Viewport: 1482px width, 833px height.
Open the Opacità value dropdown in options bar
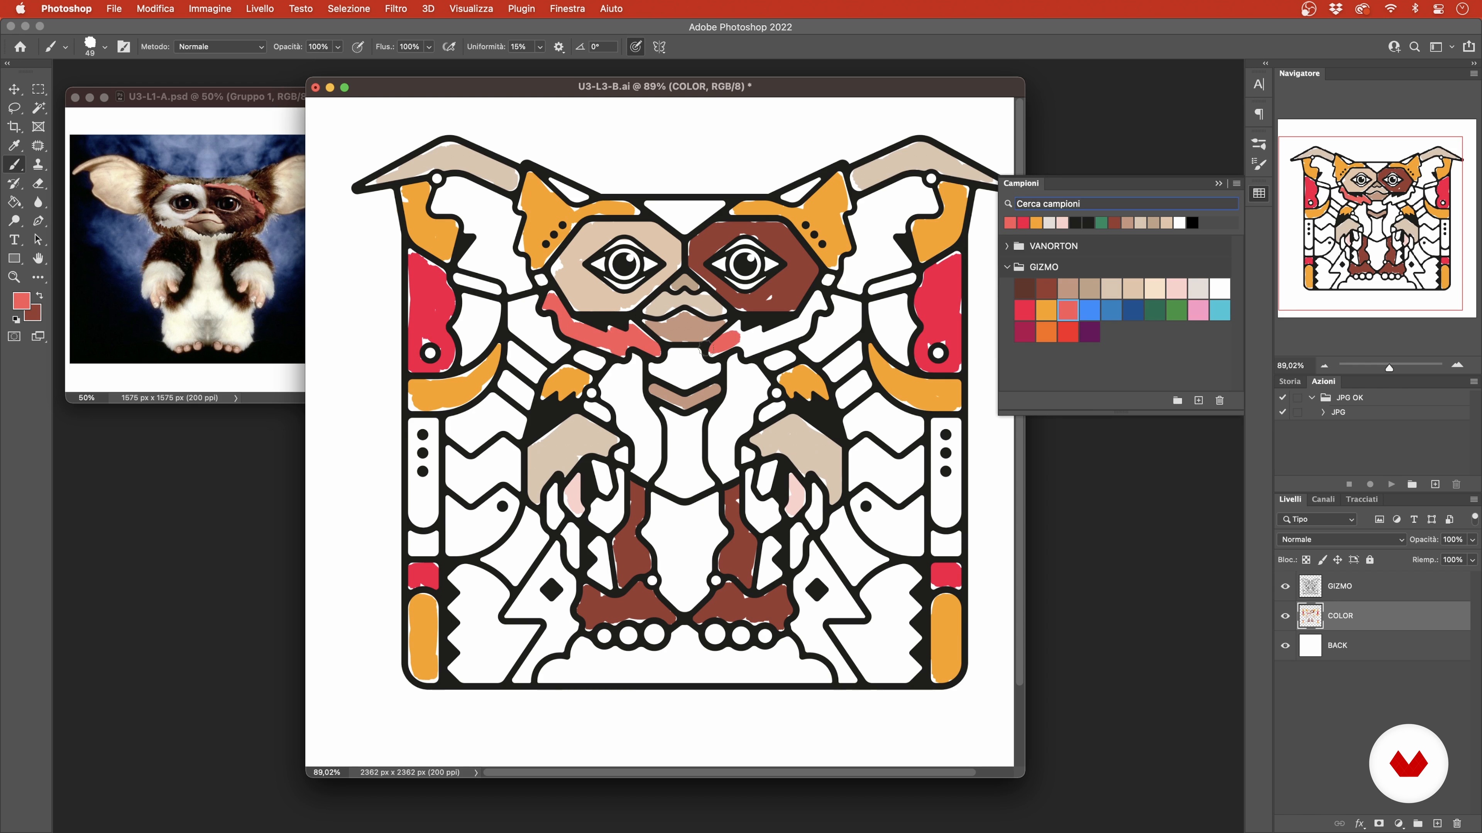coord(338,47)
